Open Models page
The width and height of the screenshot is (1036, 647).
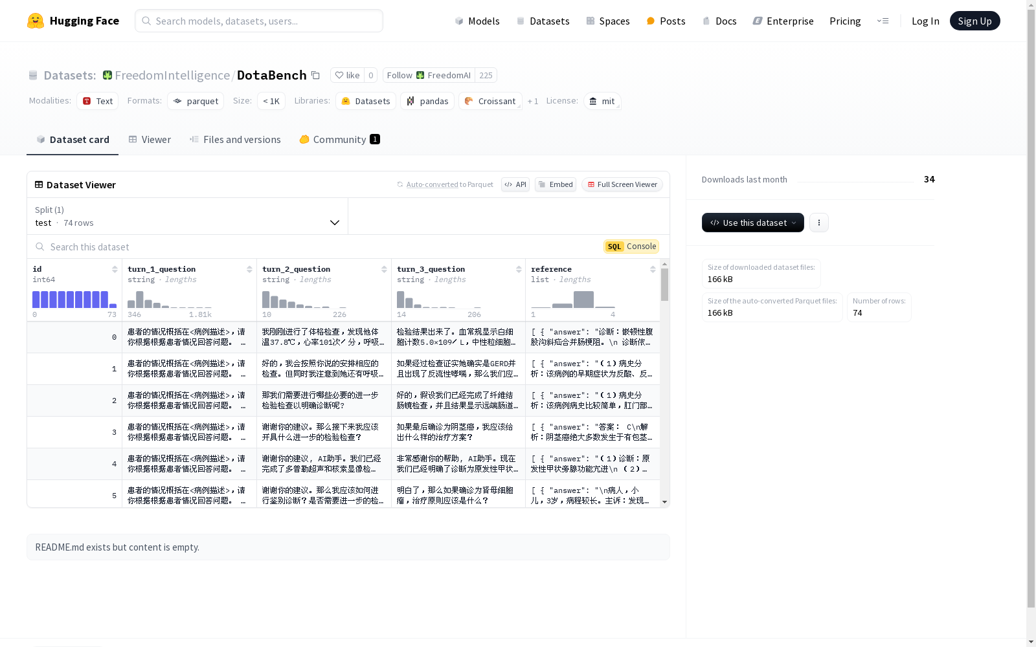point(477,21)
